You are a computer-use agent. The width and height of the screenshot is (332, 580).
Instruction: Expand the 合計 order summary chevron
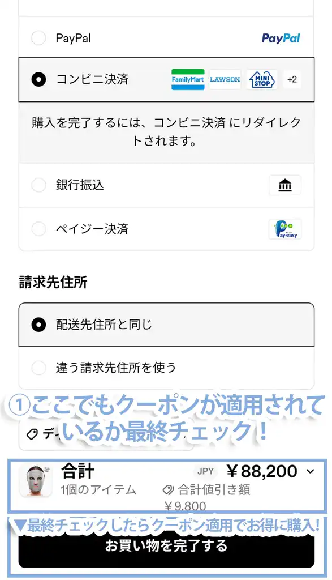point(308,471)
